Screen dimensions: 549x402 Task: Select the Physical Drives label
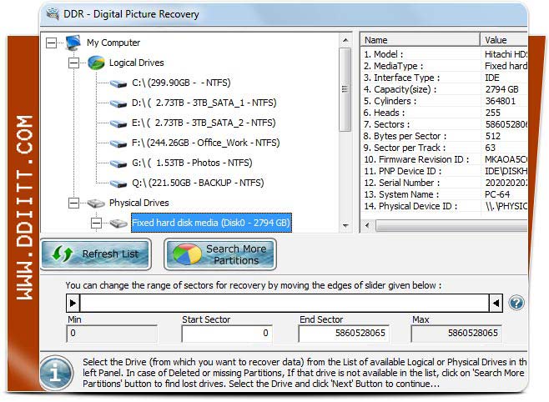pyautogui.click(x=139, y=203)
